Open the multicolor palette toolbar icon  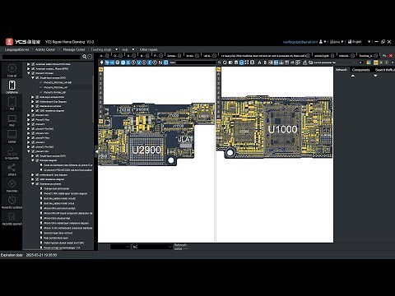click(369, 62)
